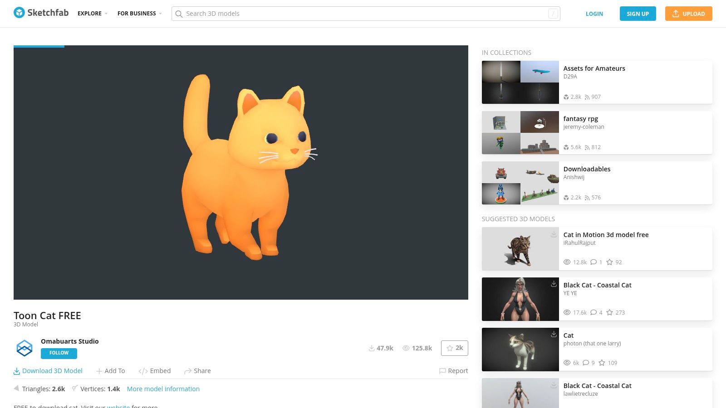
Task: Click the 3D cat model viewer
Action: click(241, 172)
